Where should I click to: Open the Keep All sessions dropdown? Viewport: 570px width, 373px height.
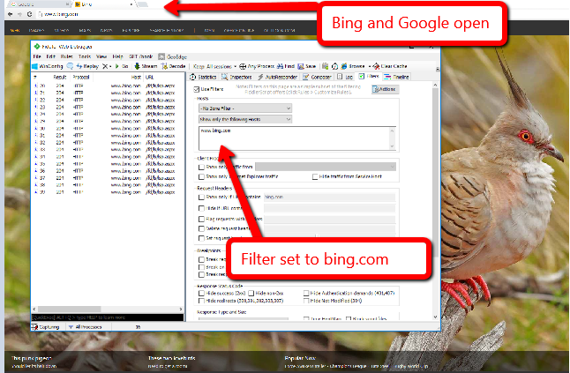[x=214, y=66]
